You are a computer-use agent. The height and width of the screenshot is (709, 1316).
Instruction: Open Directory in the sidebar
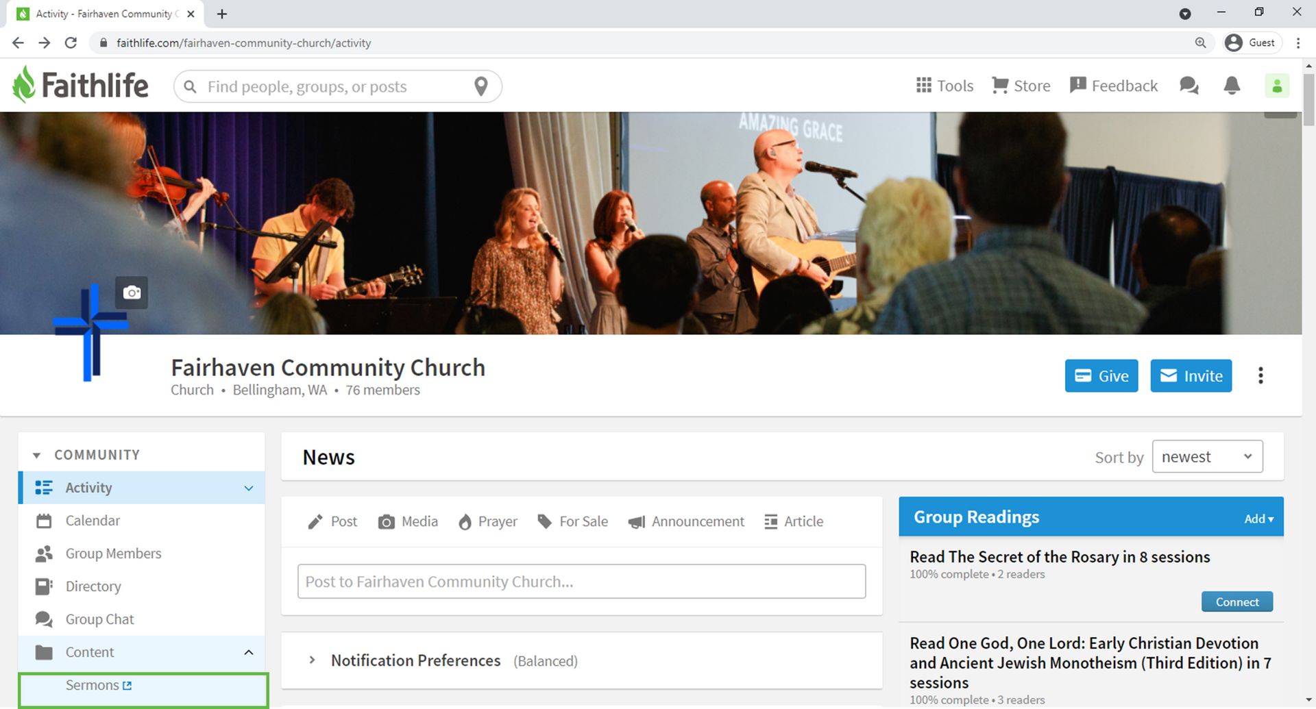(142, 586)
